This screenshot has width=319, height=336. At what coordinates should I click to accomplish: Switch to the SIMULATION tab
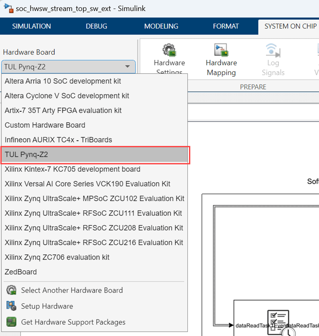pos(31,26)
